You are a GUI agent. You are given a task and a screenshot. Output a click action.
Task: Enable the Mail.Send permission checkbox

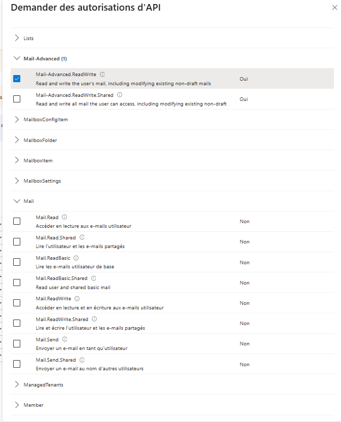pyautogui.click(x=17, y=343)
